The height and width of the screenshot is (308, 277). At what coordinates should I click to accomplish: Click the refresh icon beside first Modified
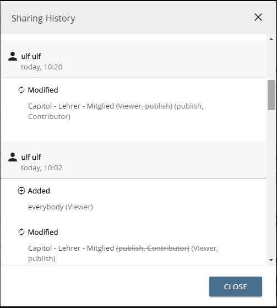(x=21, y=90)
